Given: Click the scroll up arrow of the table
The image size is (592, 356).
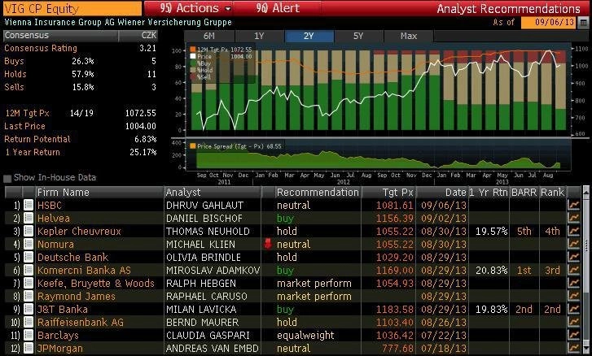Looking at the screenshot, I should [585, 193].
